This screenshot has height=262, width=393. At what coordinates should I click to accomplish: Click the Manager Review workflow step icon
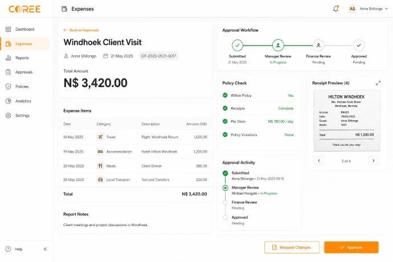pyautogui.click(x=278, y=46)
